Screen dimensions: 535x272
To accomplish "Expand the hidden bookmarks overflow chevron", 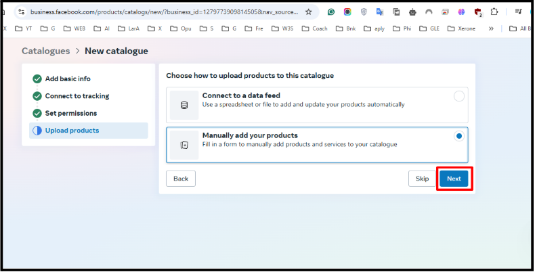I will [x=490, y=28].
